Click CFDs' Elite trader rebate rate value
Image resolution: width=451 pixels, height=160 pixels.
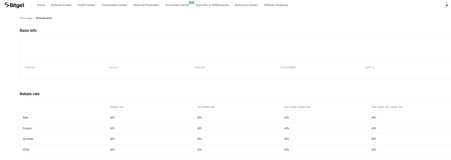[286, 149]
